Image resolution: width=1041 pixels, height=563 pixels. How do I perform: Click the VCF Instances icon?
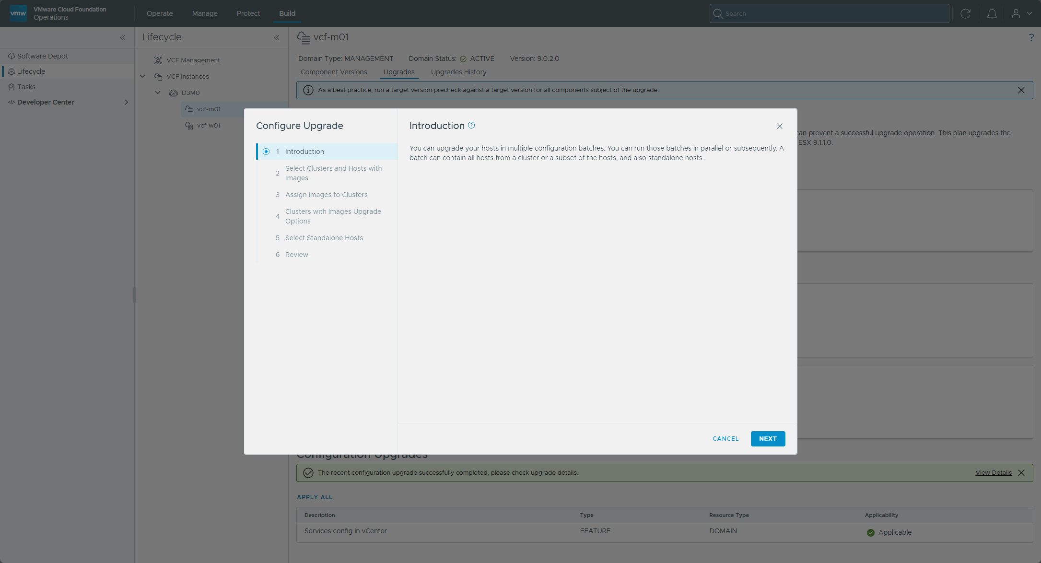pos(158,76)
